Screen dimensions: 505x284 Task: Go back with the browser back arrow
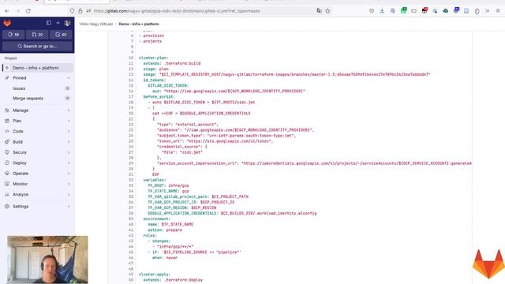tap(7, 11)
